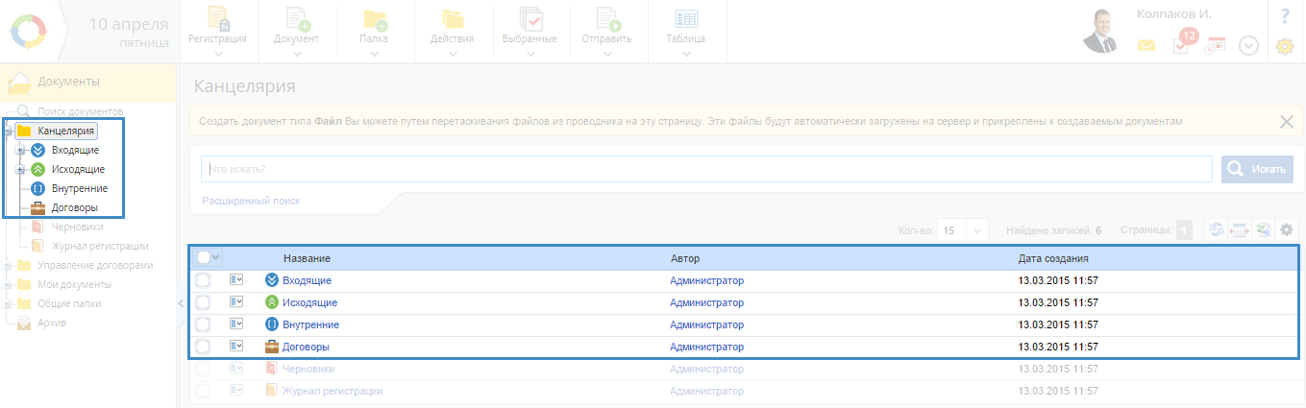Screen dimensions: 1306x408
Task: Toggle the select-all checkbox in table header
Action: pyautogui.click(x=204, y=257)
